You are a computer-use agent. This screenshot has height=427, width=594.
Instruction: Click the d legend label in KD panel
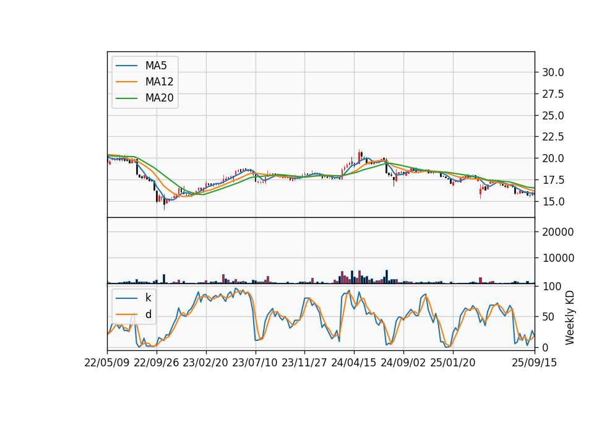click(148, 314)
